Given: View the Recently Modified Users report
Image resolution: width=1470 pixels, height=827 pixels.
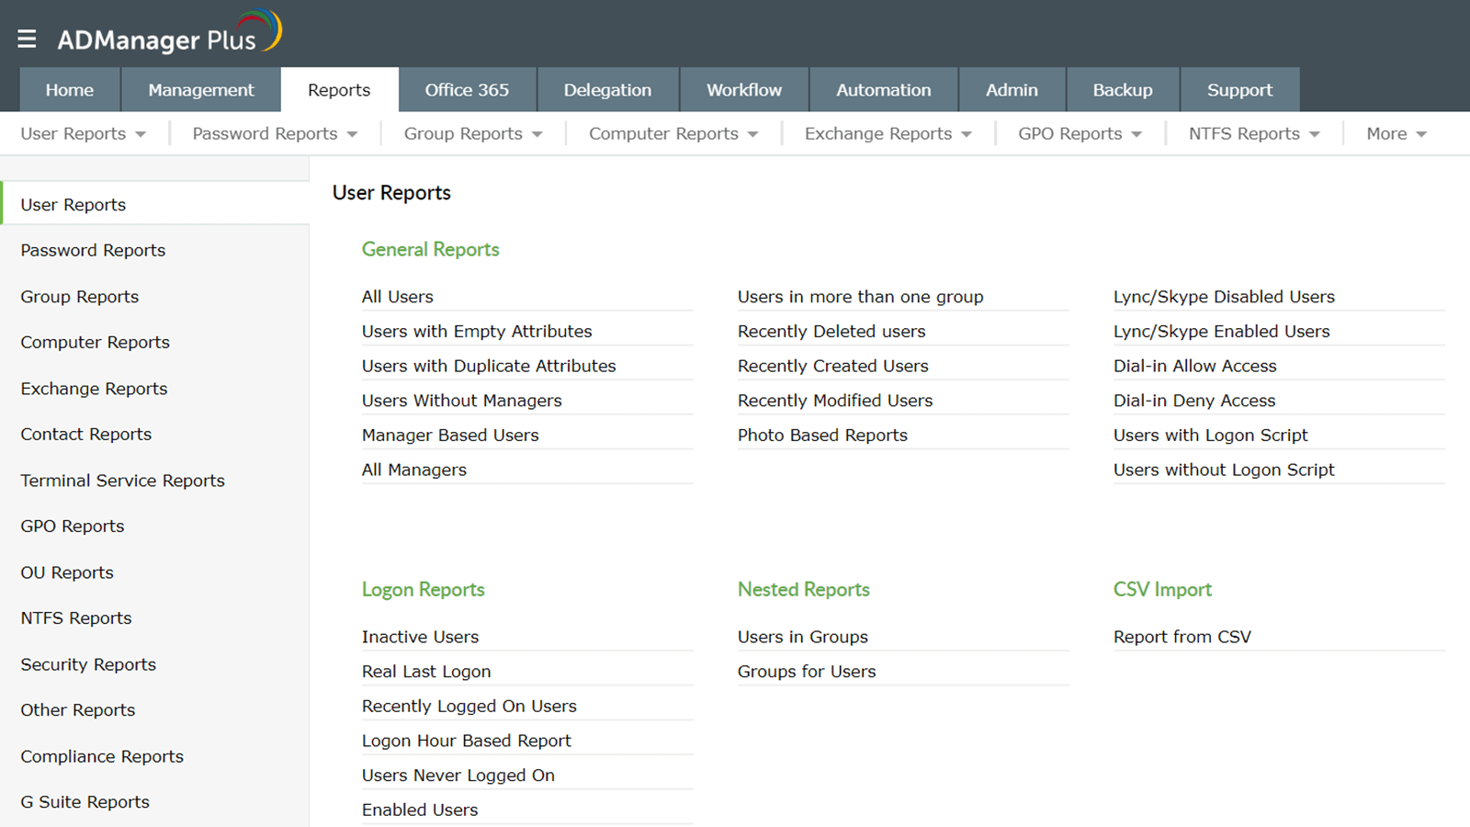Looking at the screenshot, I should click(x=835, y=401).
